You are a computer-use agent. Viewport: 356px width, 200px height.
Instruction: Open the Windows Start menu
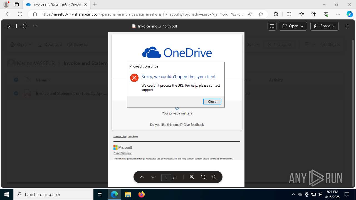tap(7, 194)
